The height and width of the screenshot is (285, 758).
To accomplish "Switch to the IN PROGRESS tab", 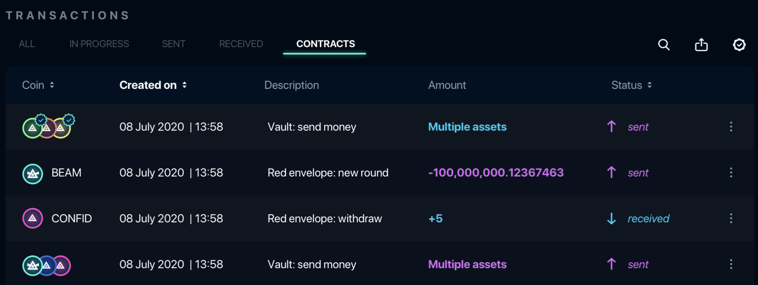I will (x=99, y=44).
